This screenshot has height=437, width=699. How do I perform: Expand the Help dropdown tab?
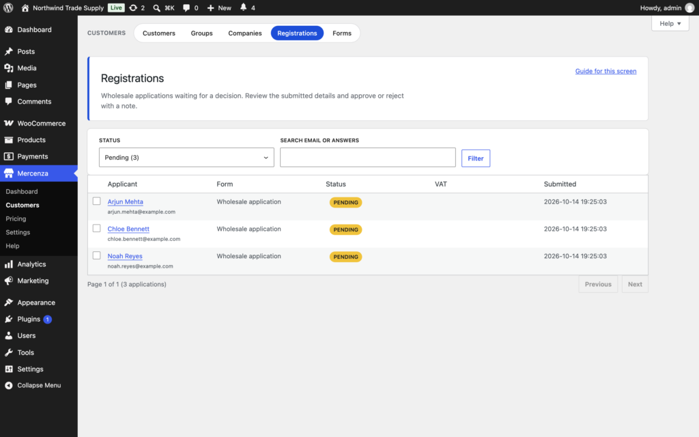tap(670, 24)
